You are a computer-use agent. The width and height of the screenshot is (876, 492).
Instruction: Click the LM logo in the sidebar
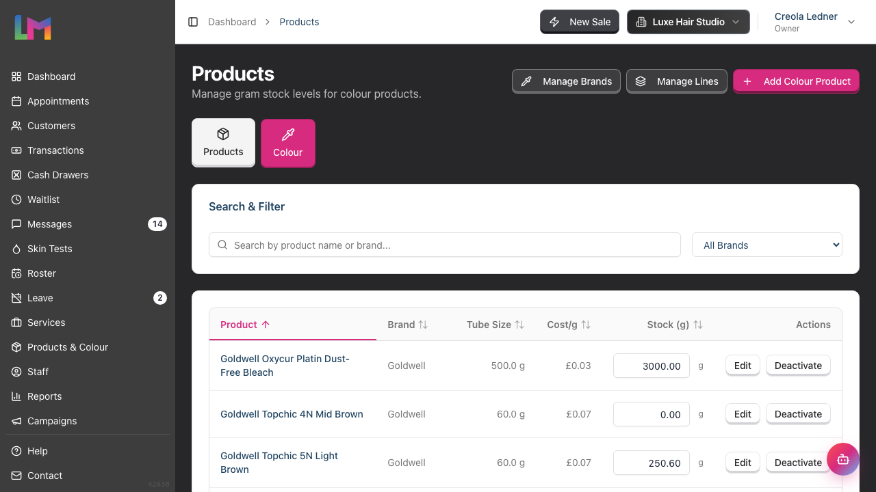point(33,27)
